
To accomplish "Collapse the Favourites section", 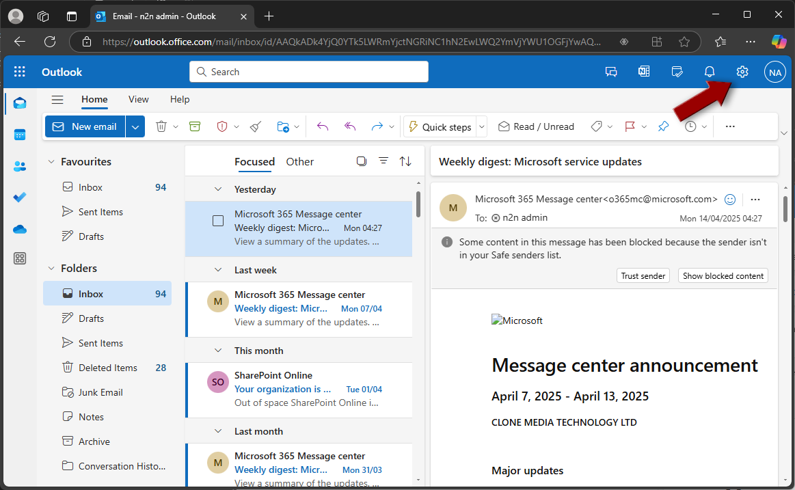I will click(51, 162).
